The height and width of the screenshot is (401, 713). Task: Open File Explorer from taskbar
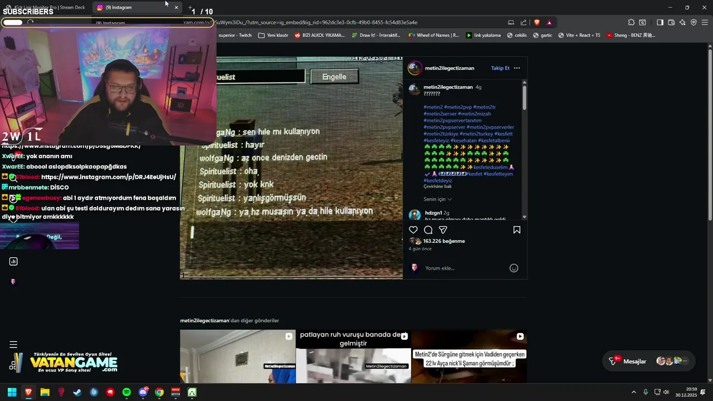click(45, 392)
